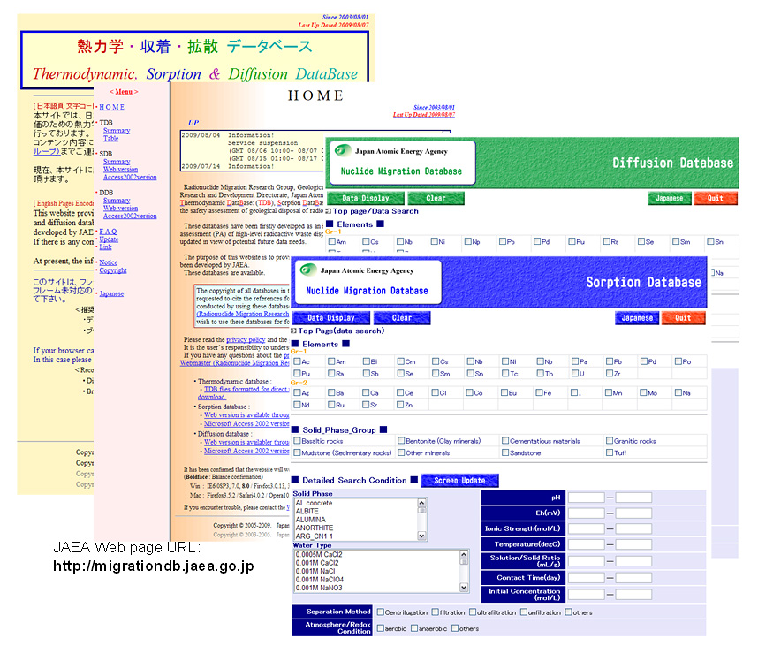The width and height of the screenshot is (758, 646).
Task: Check Bentonite (Clay minerals) group
Action: (401, 440)
